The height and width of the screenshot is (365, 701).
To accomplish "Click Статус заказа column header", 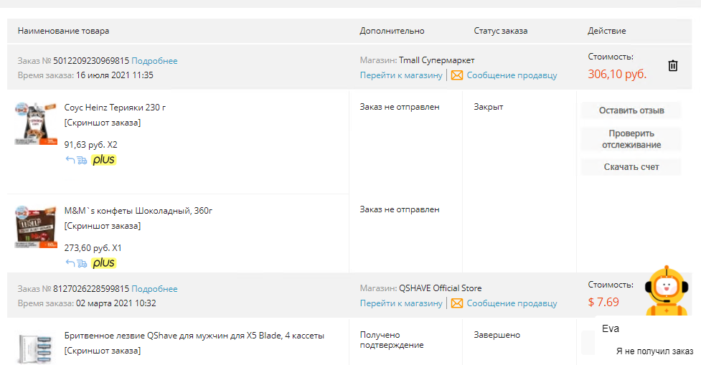I will 500,31.
